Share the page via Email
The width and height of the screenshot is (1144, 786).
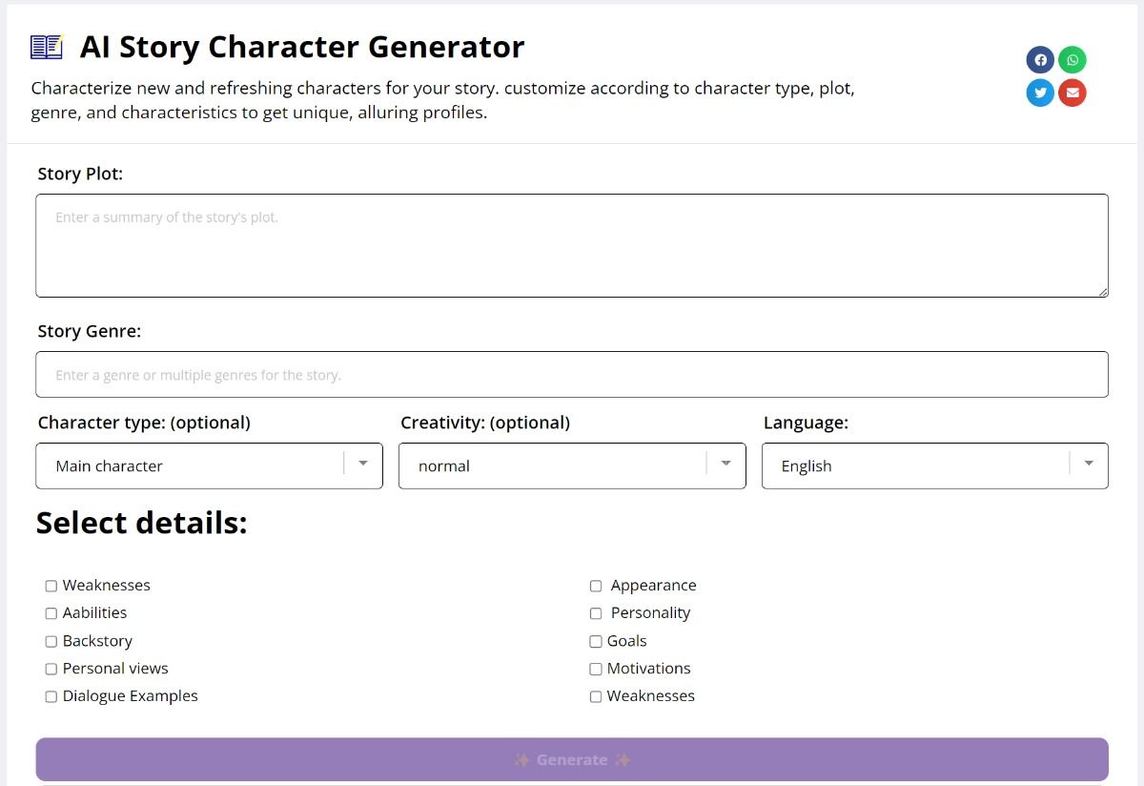coord(1072,93)
